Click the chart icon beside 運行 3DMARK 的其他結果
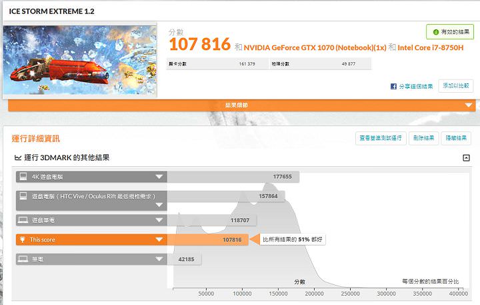The image size is (480, 305). 17,158
